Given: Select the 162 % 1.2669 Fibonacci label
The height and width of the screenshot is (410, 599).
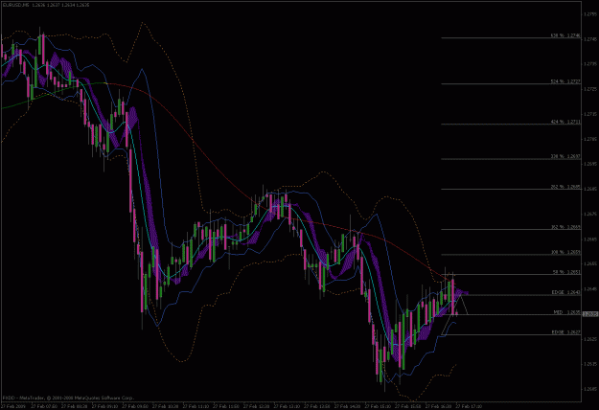Looking at the screenshot, I should click(x=565, y=227).
